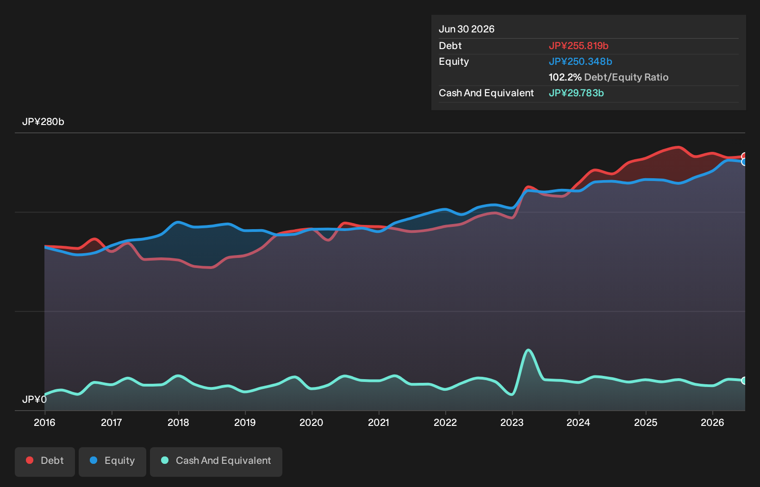
Task: Click the 2025 x-axis label
Action: click(646, 422)
